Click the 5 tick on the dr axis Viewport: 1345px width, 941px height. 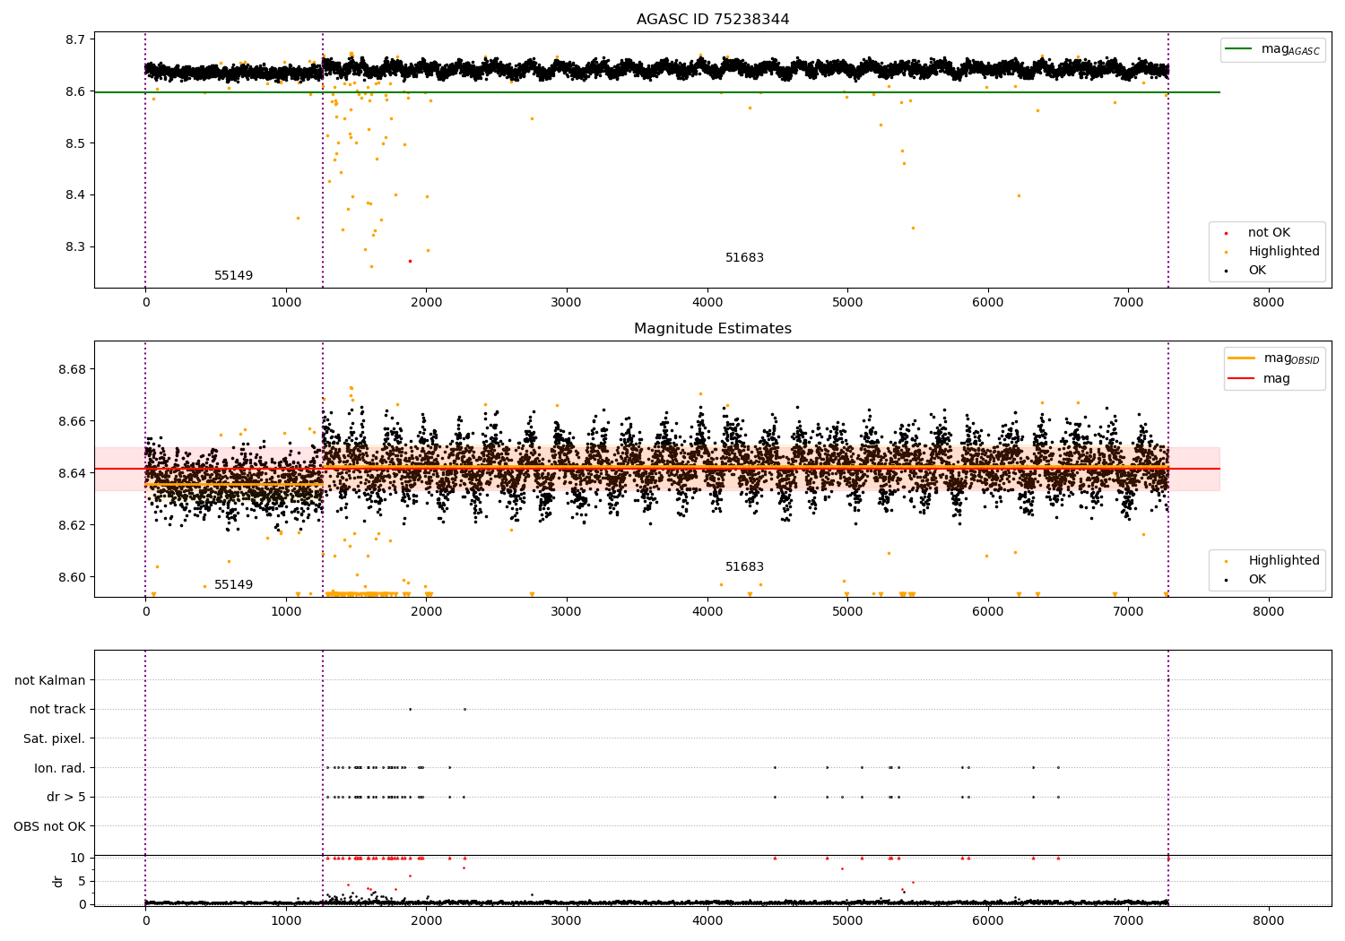pyautogui.click(x=82, y=881)
